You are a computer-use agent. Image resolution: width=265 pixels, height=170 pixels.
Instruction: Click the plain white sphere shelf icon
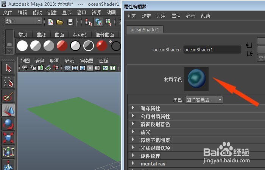pyautogui.click(x=22, y=46)
